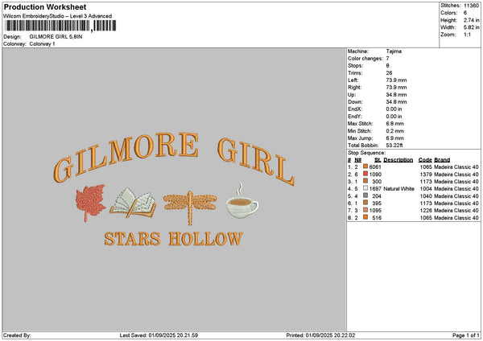Click the 'Colorway 1' value
The image size is (483, 341).
pyautogui.click(x=42, y=44)
